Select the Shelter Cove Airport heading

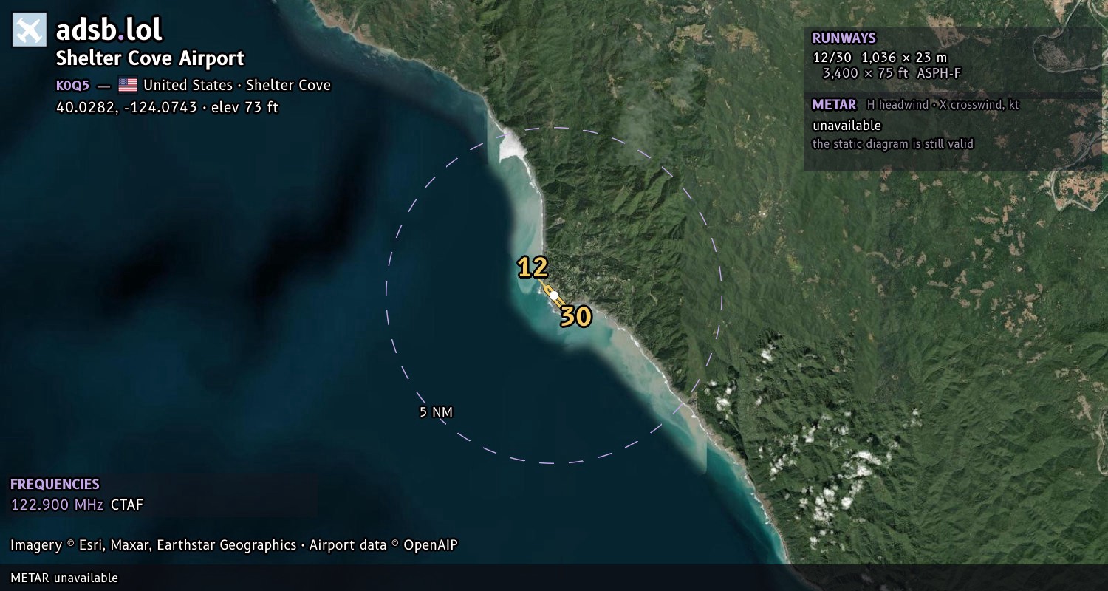[150, 58]
